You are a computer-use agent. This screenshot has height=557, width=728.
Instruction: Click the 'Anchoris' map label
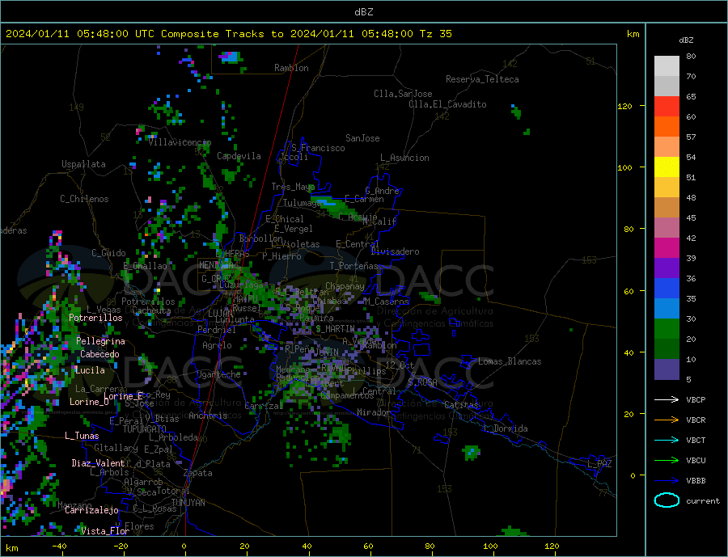(208, 416)
